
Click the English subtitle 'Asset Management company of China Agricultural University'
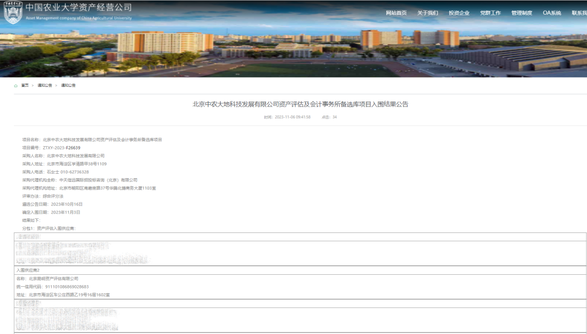79,18
